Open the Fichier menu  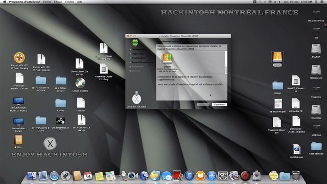pos(47,2)
